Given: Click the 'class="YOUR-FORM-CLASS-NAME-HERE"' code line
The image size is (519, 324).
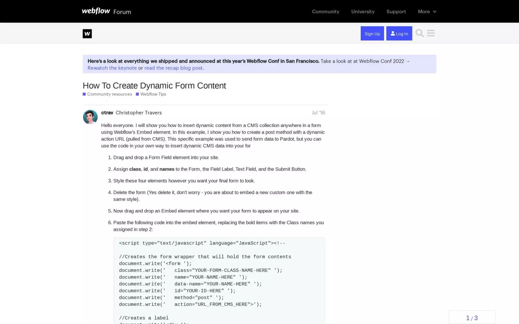Looking at the screenshot, I should (x=200, y=270).
